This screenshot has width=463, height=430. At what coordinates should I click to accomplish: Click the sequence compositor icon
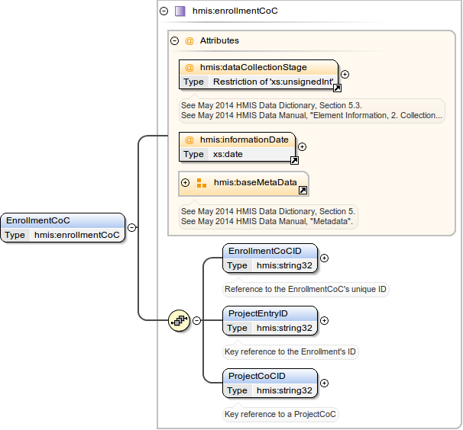coord(179,320)
